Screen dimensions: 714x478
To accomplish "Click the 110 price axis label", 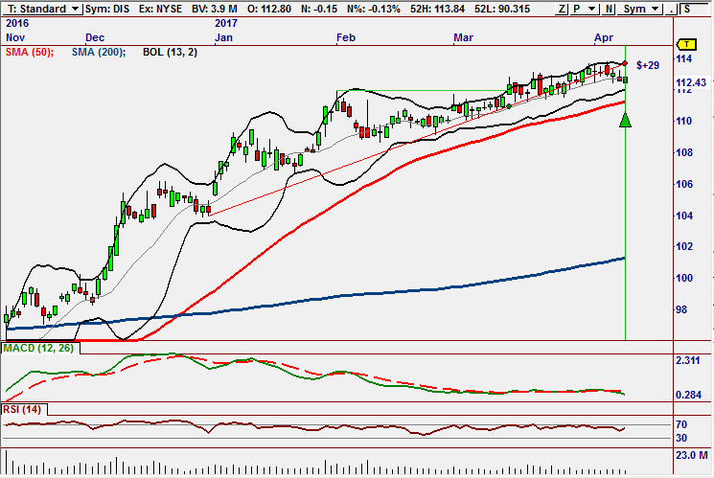I will point(684,121).
